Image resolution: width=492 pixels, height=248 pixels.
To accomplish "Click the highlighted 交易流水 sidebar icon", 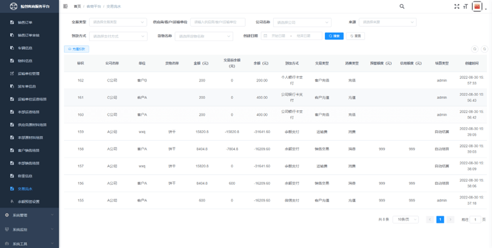I will pos(13,189).
